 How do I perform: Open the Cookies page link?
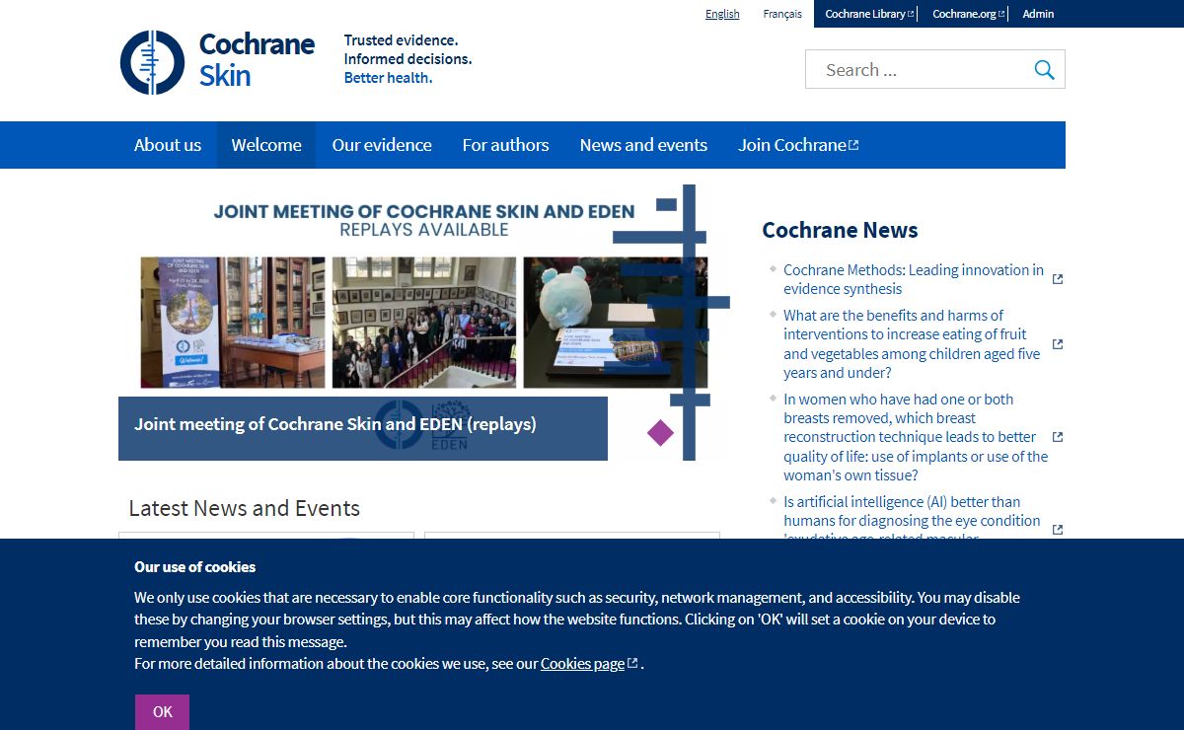(589, 664)
